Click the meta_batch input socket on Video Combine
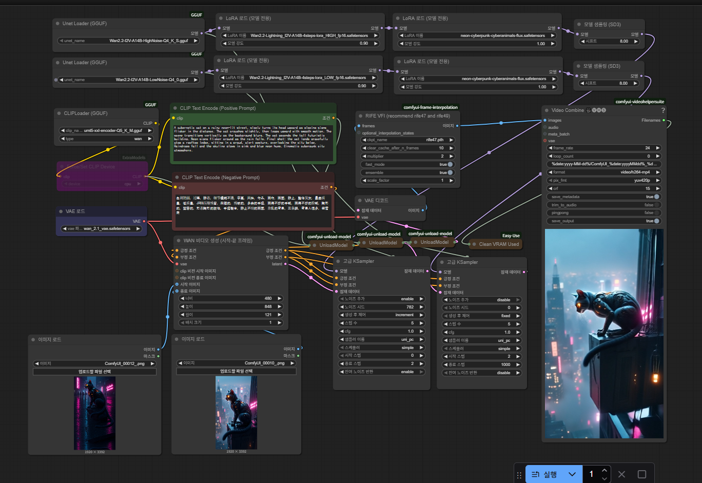 (545, 134)
